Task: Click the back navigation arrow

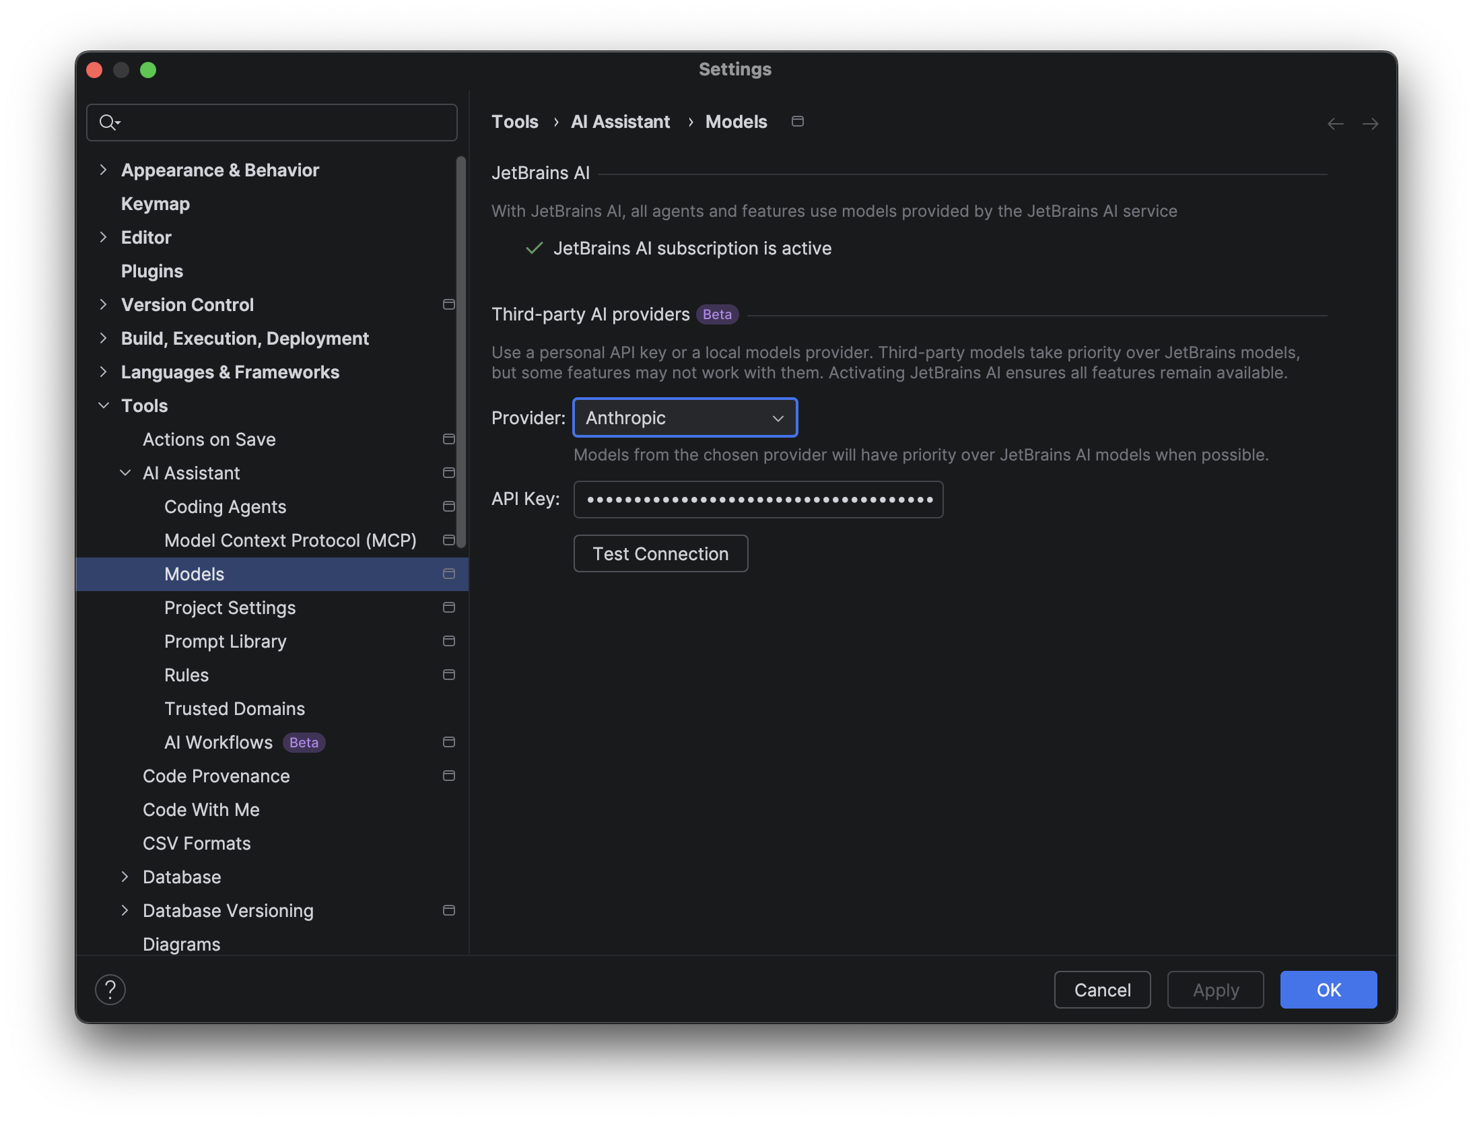Action: pos(1335,124)
